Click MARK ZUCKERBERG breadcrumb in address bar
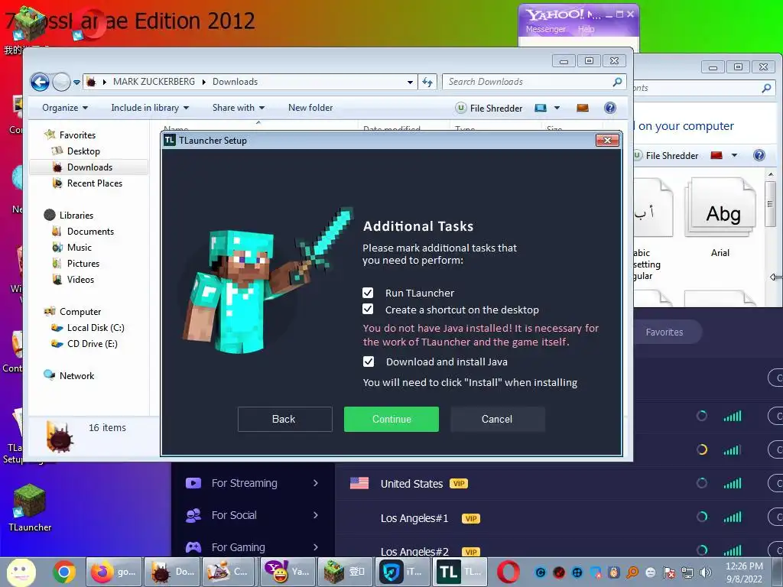Screen dimensions: 783x587 154,82
